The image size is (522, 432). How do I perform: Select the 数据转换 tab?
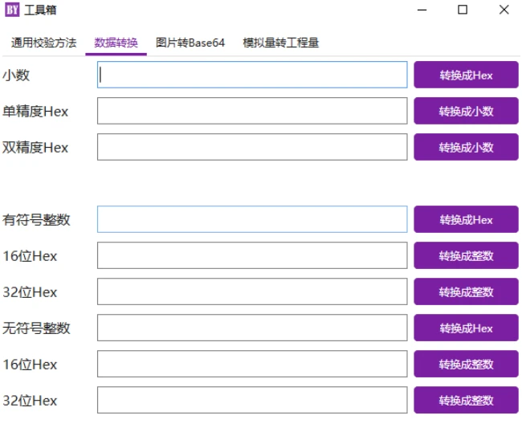point(116,43)
